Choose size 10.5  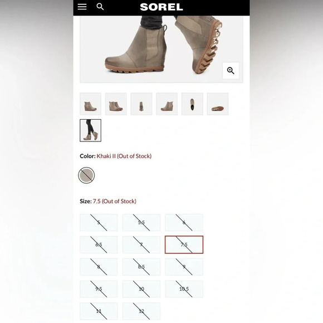point(184,289)
